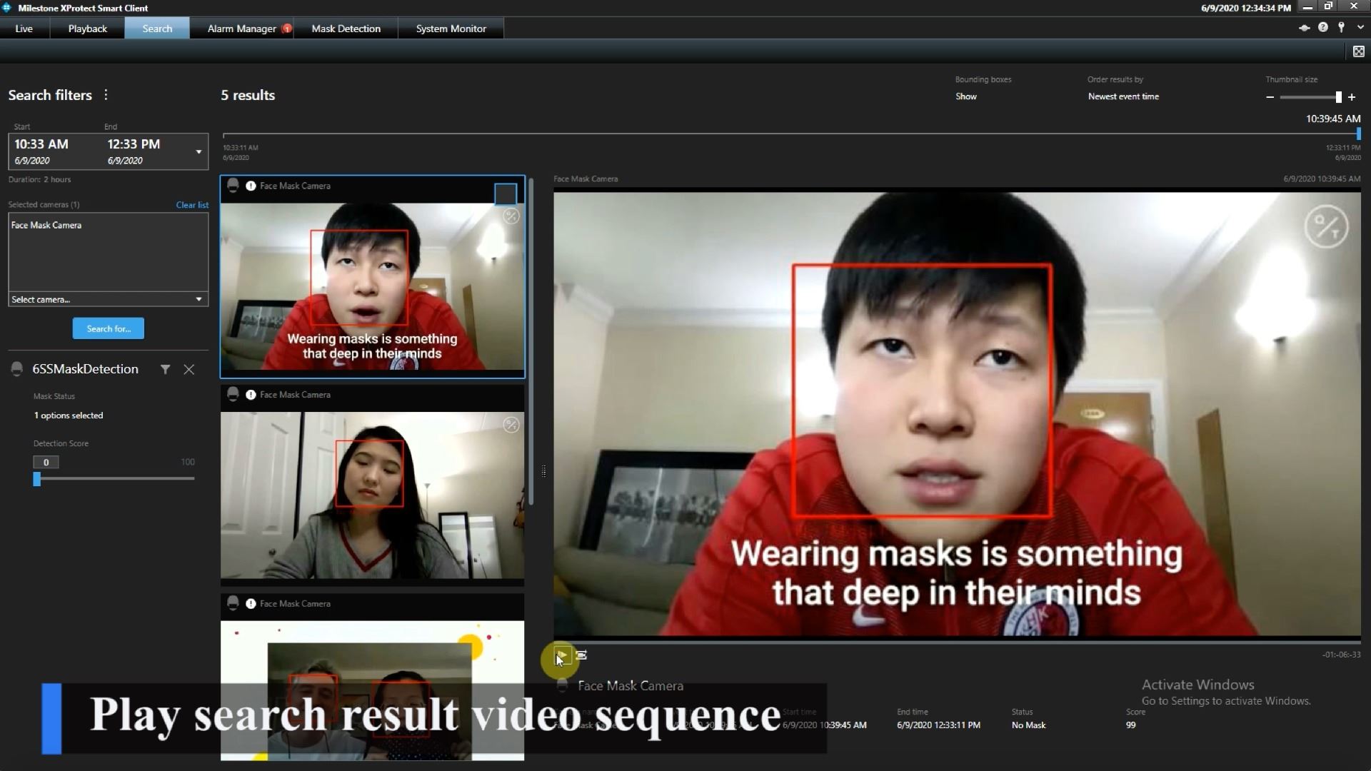Minimize the Smart Client window

(1307, 7)
